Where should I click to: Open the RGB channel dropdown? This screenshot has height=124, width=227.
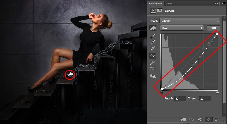point(182,28)
